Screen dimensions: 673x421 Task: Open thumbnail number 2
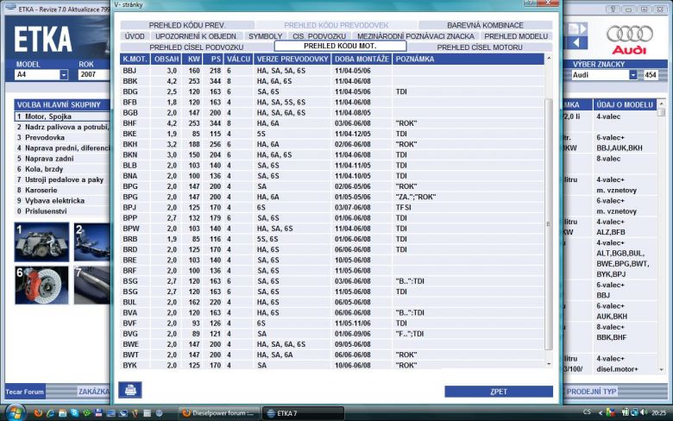91,242
